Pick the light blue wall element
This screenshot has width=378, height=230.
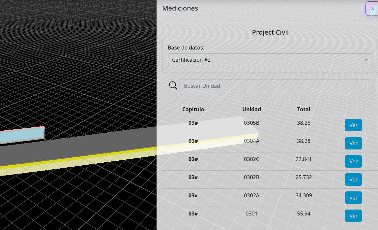(20, 135)
